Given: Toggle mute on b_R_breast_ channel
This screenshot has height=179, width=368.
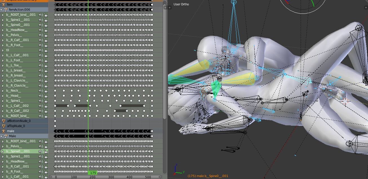Looking at the screenshot, I should [41, 75].
